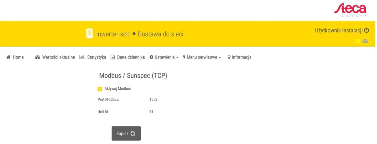
Task: Click the lightbulb Informacja icon
Action: coord(229,57)
